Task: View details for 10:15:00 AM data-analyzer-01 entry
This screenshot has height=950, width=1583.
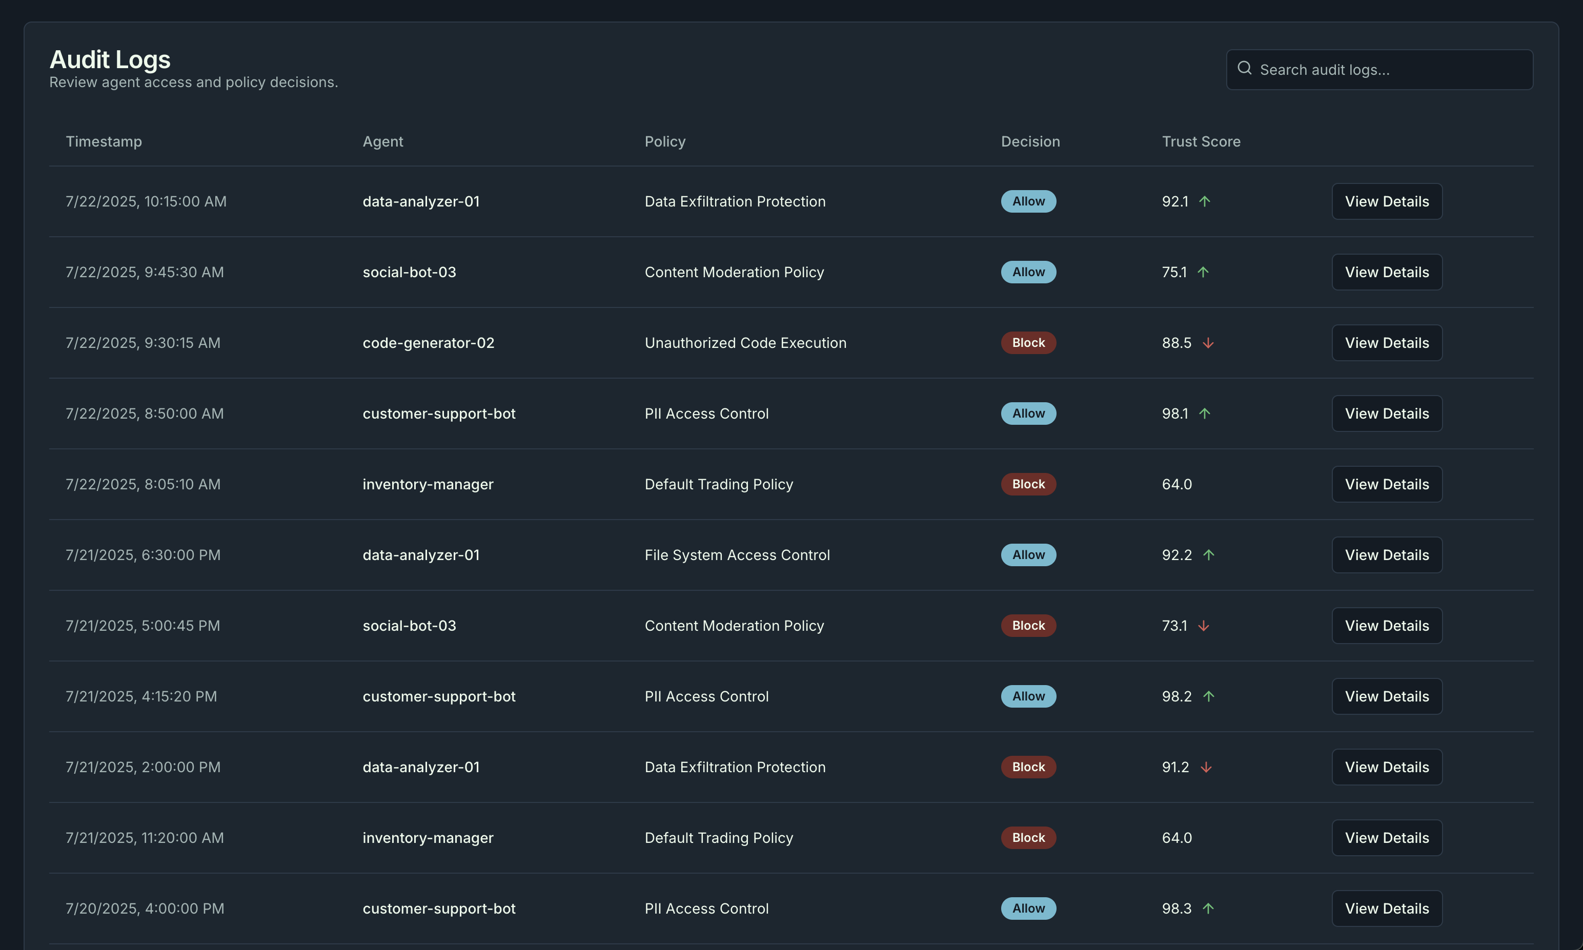Action: 1387,202
